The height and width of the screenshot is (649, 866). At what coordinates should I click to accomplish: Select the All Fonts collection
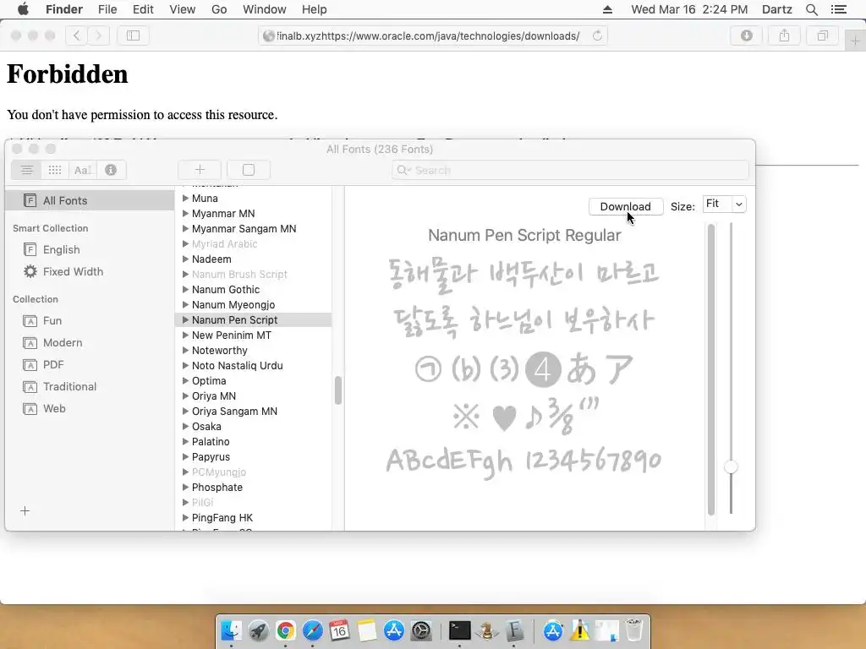90,200
